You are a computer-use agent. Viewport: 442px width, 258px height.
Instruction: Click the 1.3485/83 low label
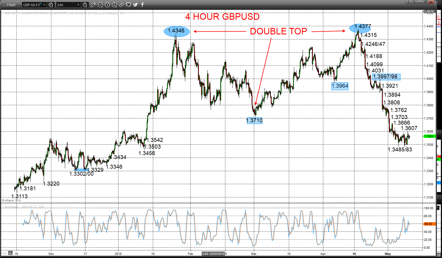click(400, 150)
